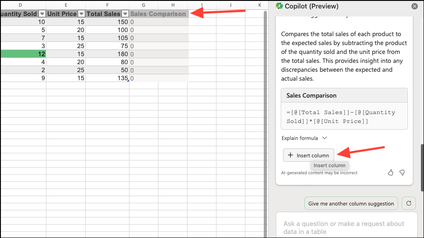
Task: Click the Copilot logo icon
Action: 279,6
